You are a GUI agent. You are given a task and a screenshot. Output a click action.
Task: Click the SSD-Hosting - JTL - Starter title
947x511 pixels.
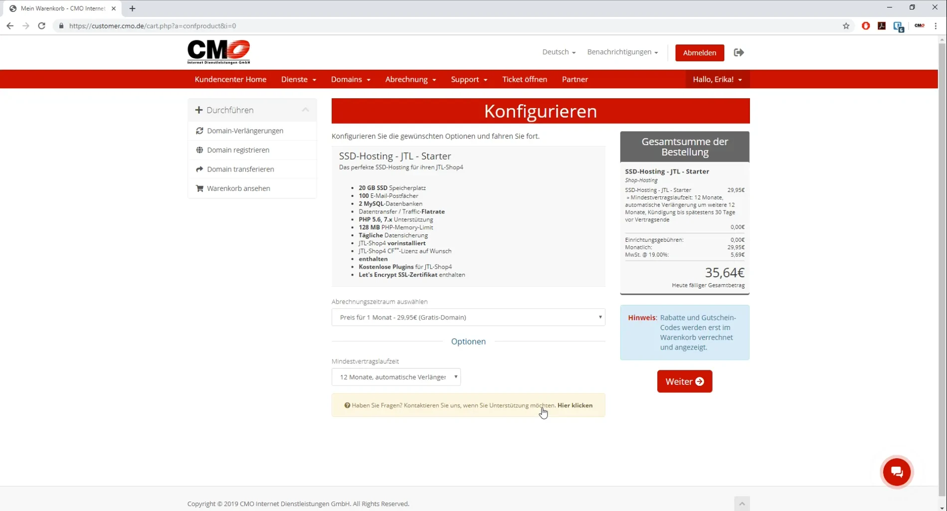point(394,156)
